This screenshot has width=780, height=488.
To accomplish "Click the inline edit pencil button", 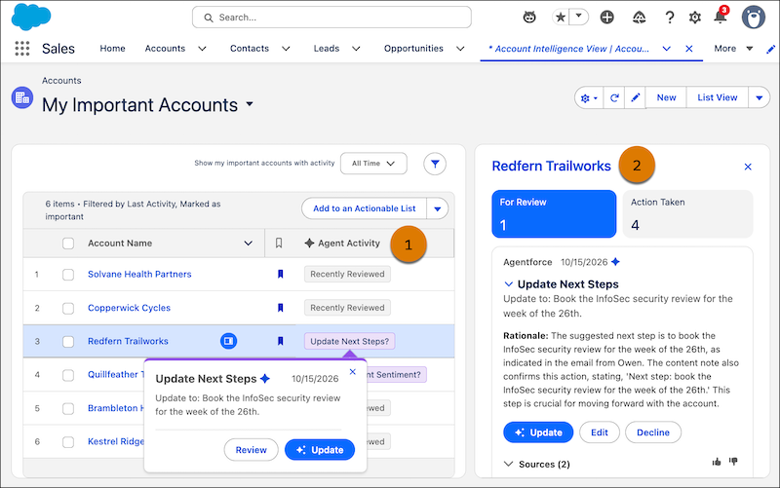I will coord(636,98).
